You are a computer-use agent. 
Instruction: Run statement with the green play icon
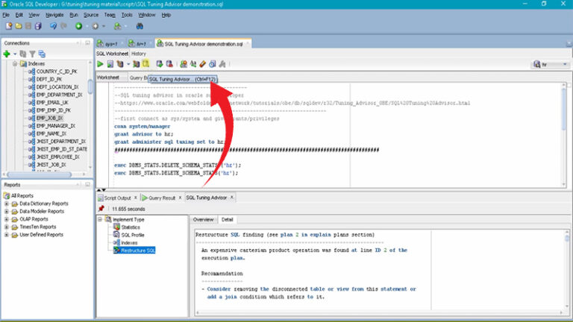click(x=100, y=64)
